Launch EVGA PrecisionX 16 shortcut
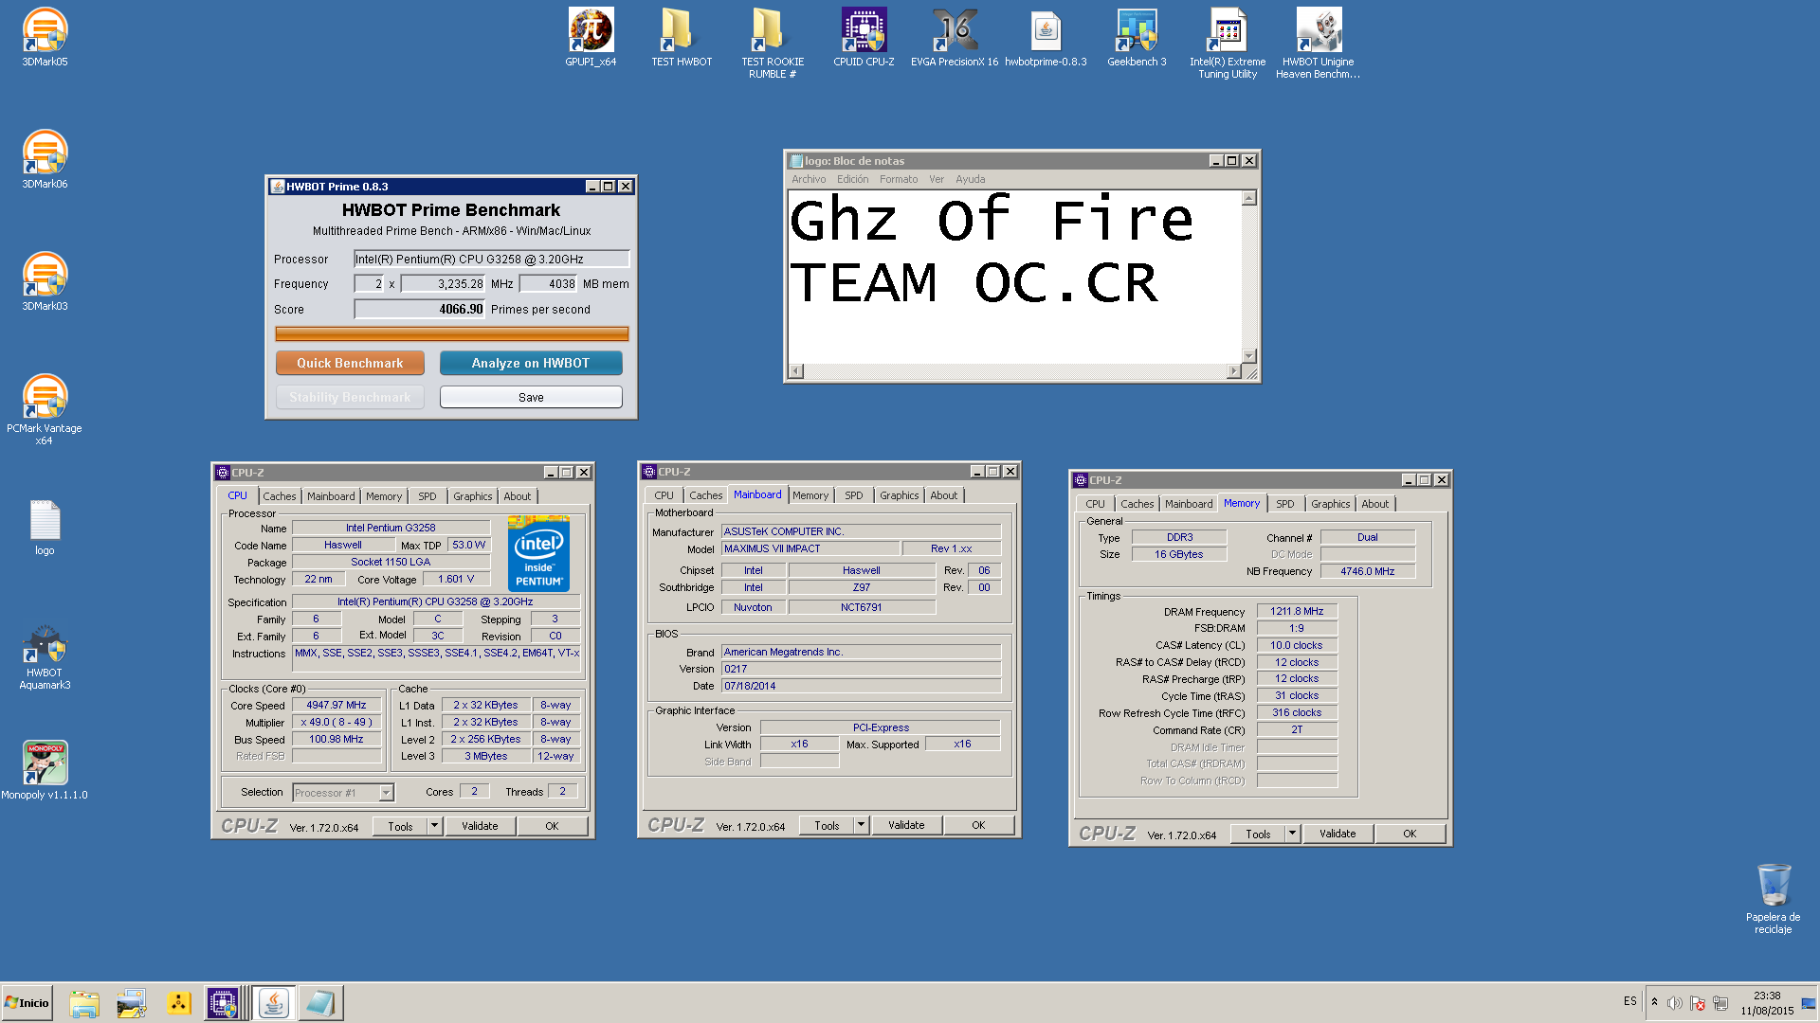This screenshot has width=1820, height=1023. [955, 38]
